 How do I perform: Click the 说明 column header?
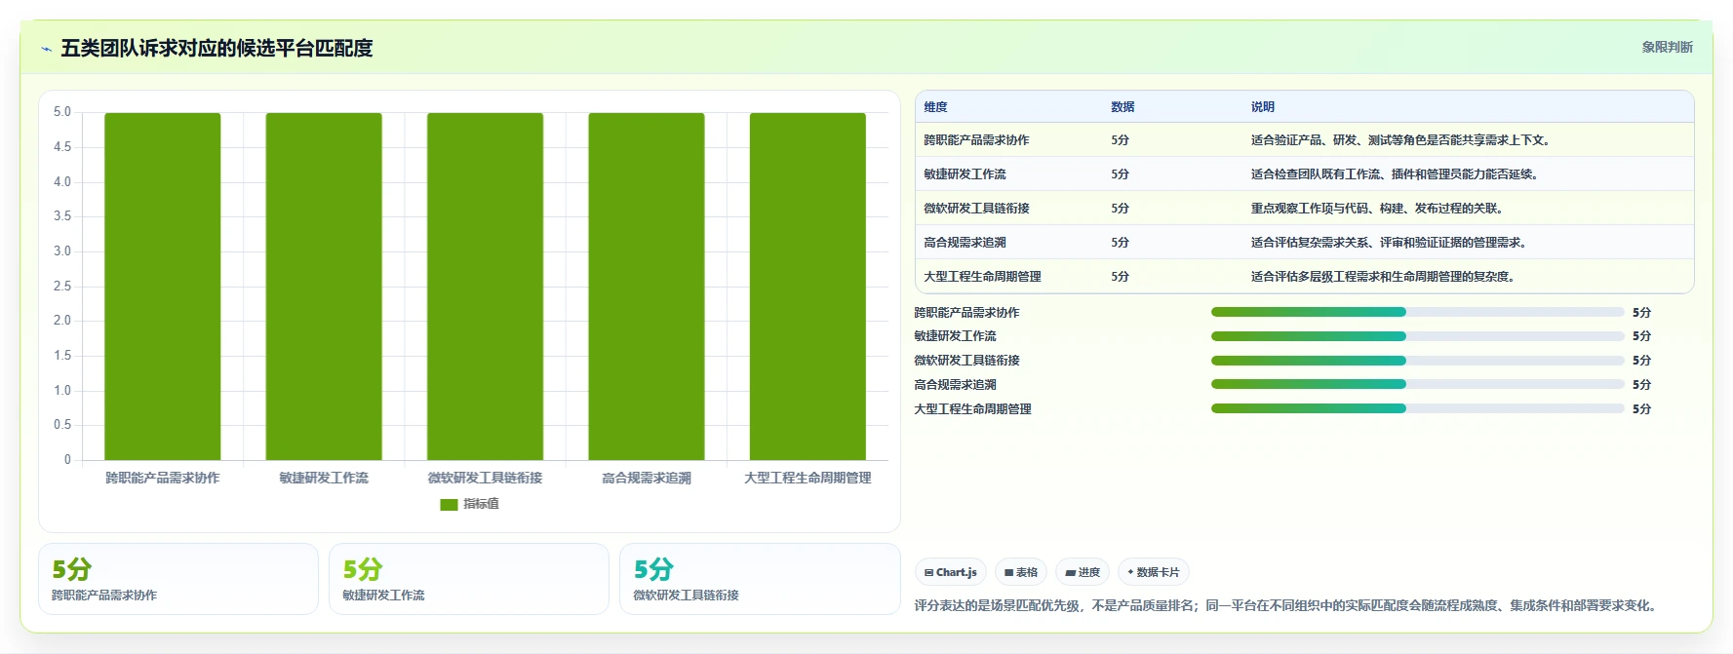(1263, 107)
